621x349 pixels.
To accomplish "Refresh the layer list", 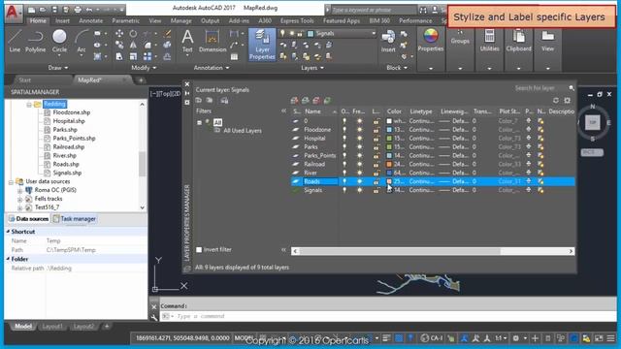I will [556, 101].
